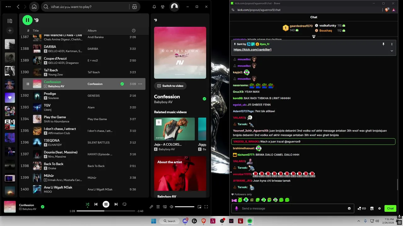Viewport: 403px width, 226px height.
Task: Toggle the repeat button
Action: (x=124, y=204)
